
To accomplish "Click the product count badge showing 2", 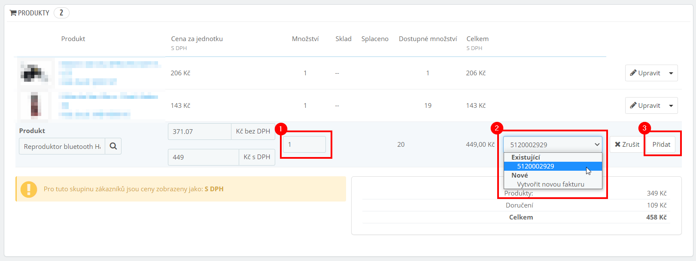I will [x=61, y=13].
